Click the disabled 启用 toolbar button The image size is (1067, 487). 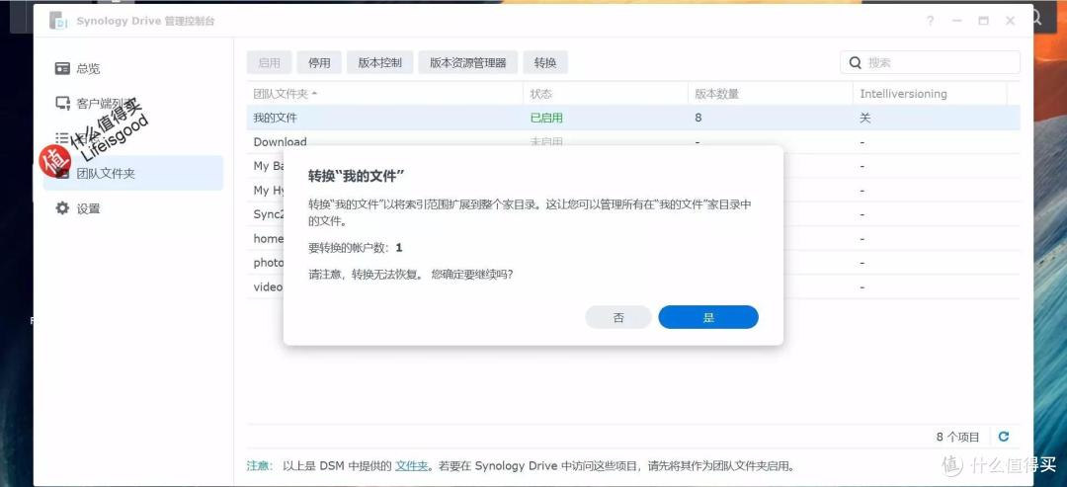pos(269,62)
